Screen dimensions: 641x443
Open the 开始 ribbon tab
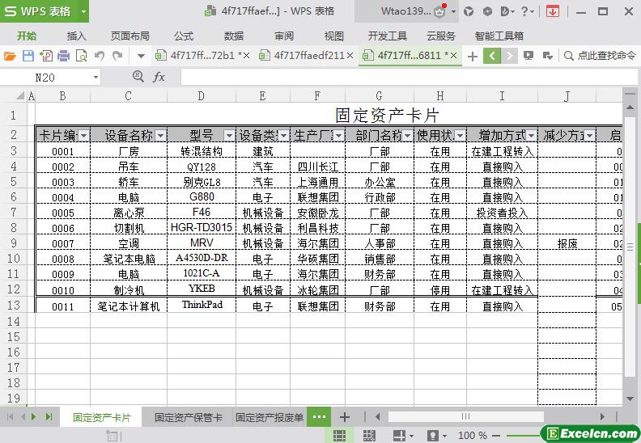pos(27,36)
